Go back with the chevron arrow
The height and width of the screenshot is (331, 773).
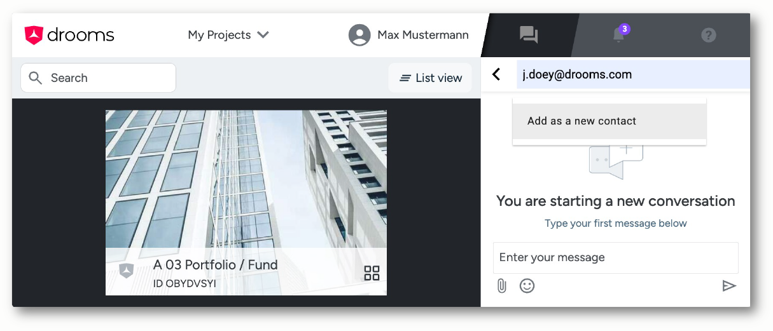497,74
